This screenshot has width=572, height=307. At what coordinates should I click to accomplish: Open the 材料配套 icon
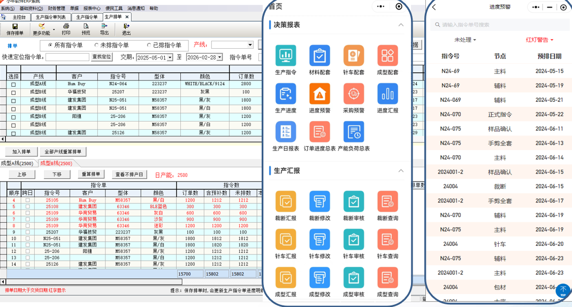tap(319, 55)
